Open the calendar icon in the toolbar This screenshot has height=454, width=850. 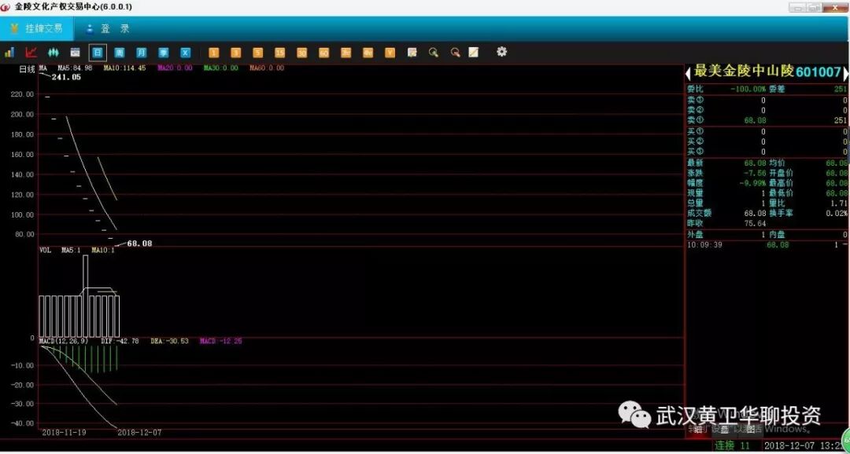76,53
